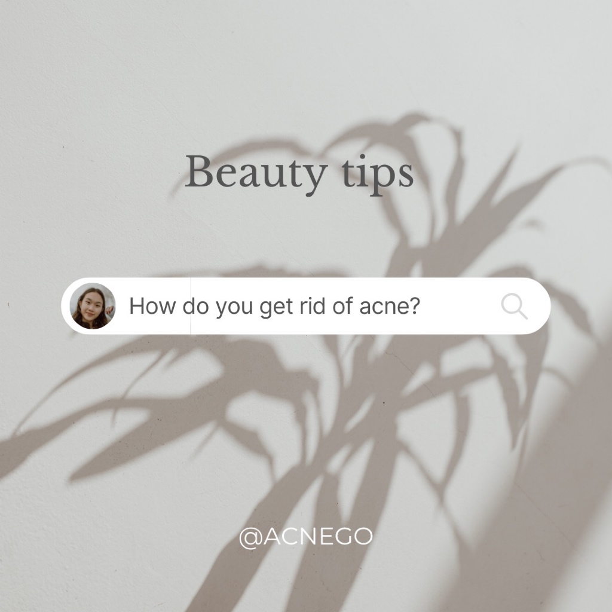Click the word 'get' in the search query
This screenshot has height=612, width=612.
tap(276, 308)
